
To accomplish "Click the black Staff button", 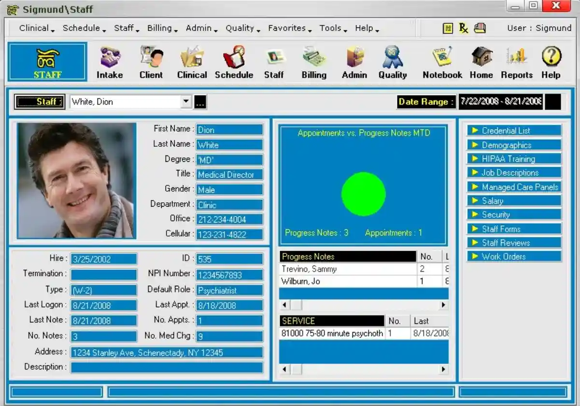I will (40, 102).
